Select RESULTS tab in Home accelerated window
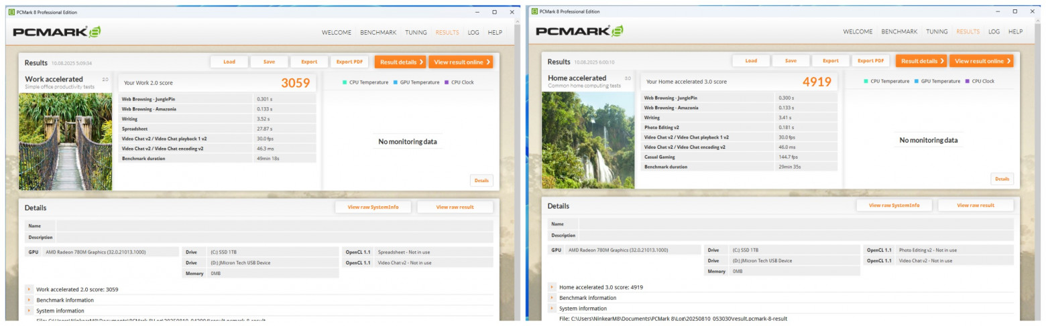The image size is (1046, 326). coord(968,32)
